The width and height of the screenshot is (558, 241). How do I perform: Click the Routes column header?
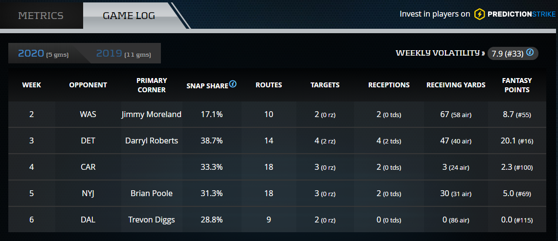coord(268,85)
